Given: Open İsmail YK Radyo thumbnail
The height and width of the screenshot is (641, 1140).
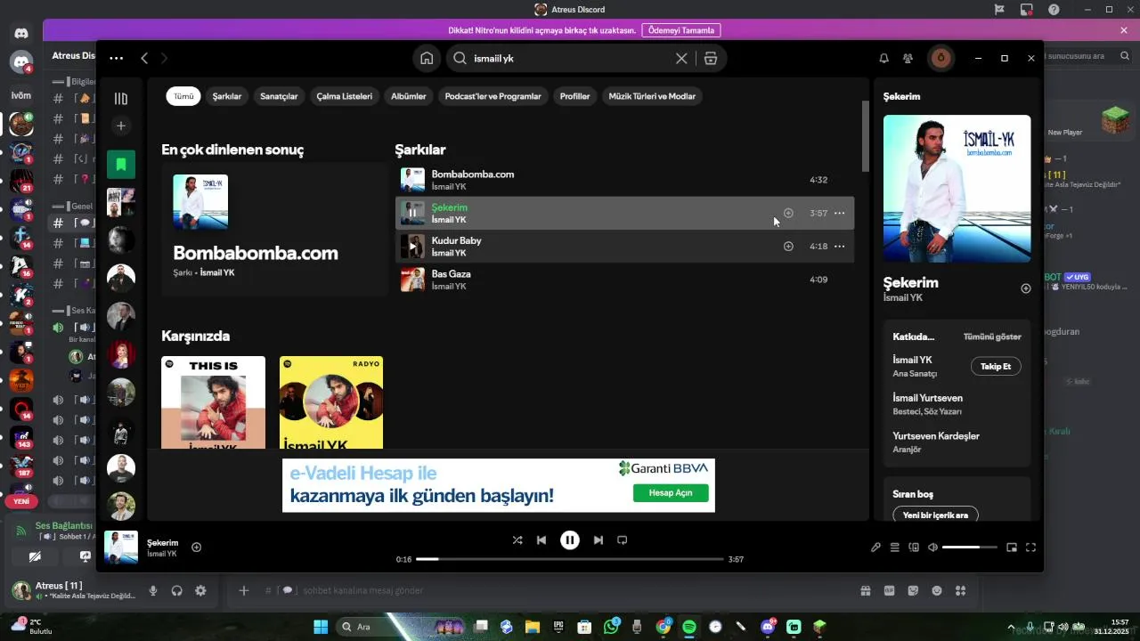Looking at the screenshot, I should [x=331, y=402].
